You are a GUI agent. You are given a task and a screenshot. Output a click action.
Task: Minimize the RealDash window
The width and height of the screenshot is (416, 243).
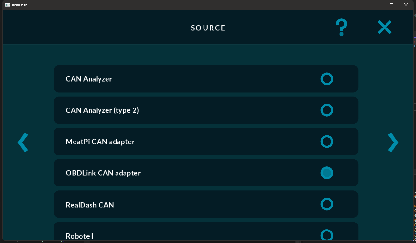(x=377, y=5)
